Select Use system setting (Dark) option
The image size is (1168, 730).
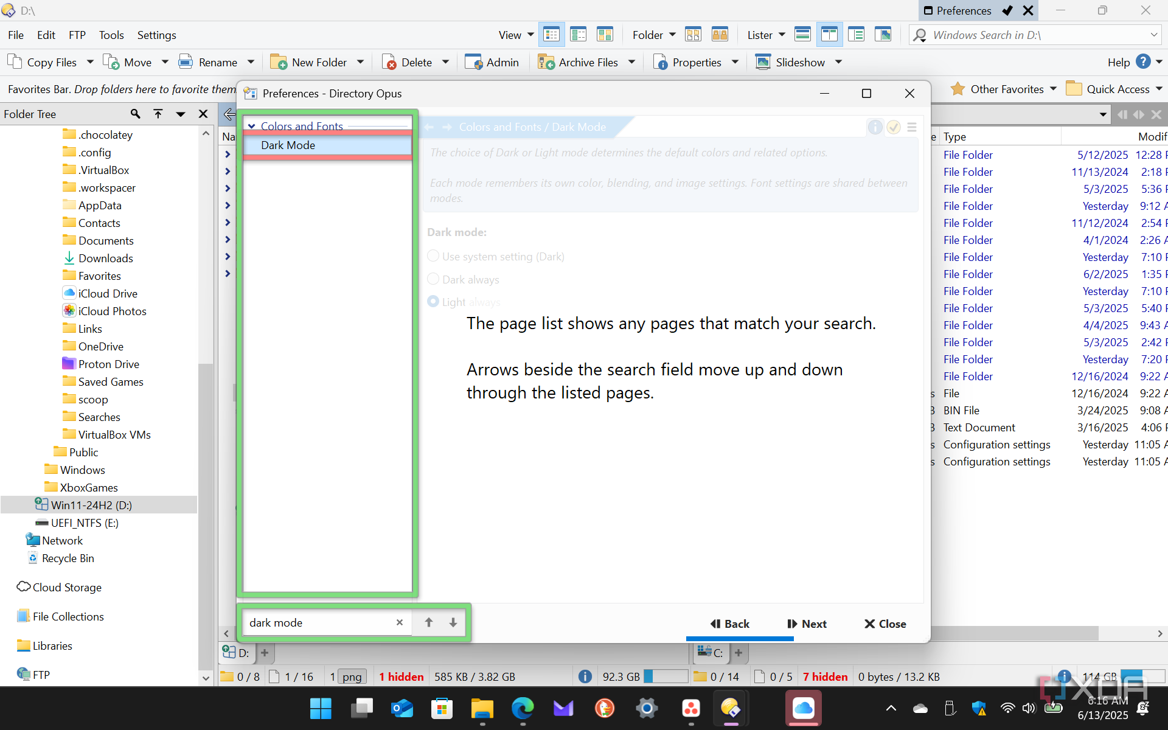tap(496, 256)
